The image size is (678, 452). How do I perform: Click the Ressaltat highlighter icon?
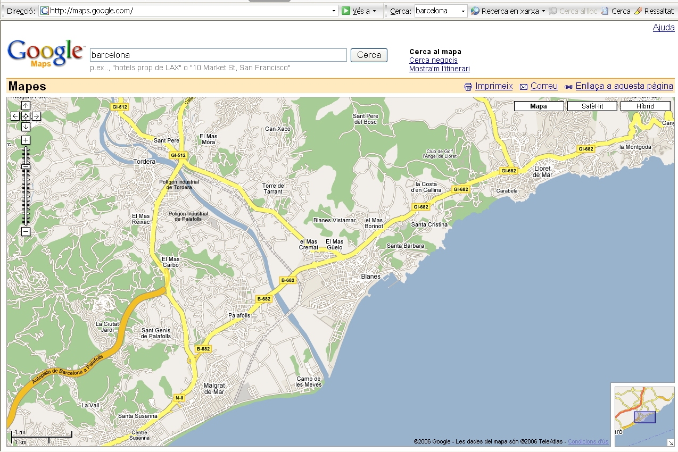point(638,11)
